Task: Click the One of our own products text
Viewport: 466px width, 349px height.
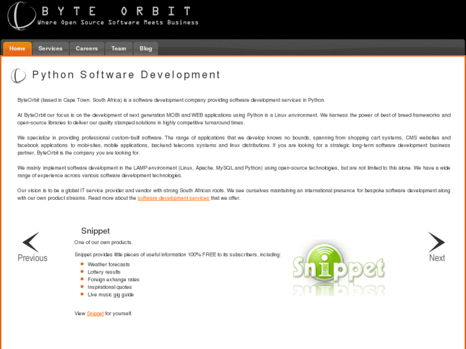Action: click(x=103, y=242)
